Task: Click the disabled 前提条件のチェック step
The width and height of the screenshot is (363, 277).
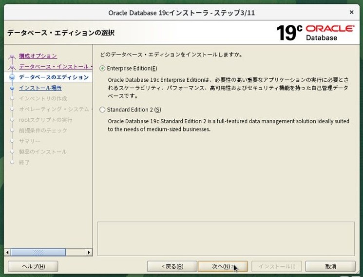Action: [43, 130]
